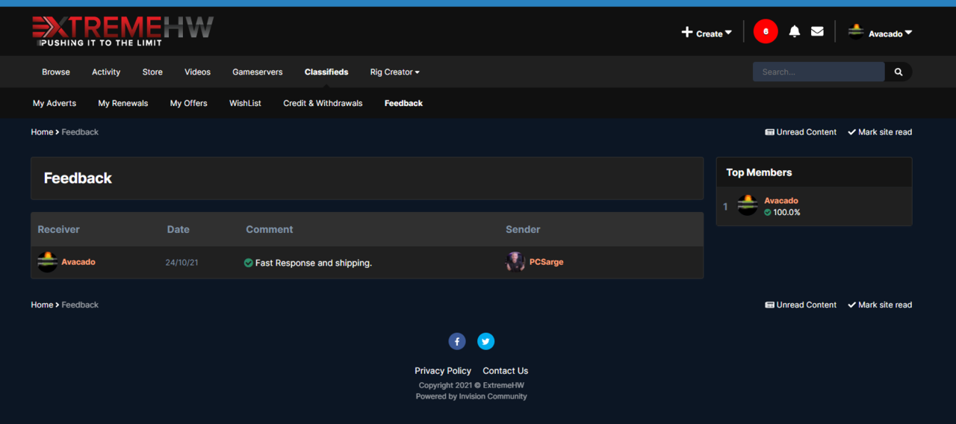Click the 100.0% rating text
This screenshot has height=424, width=956.
pos(786,213)
